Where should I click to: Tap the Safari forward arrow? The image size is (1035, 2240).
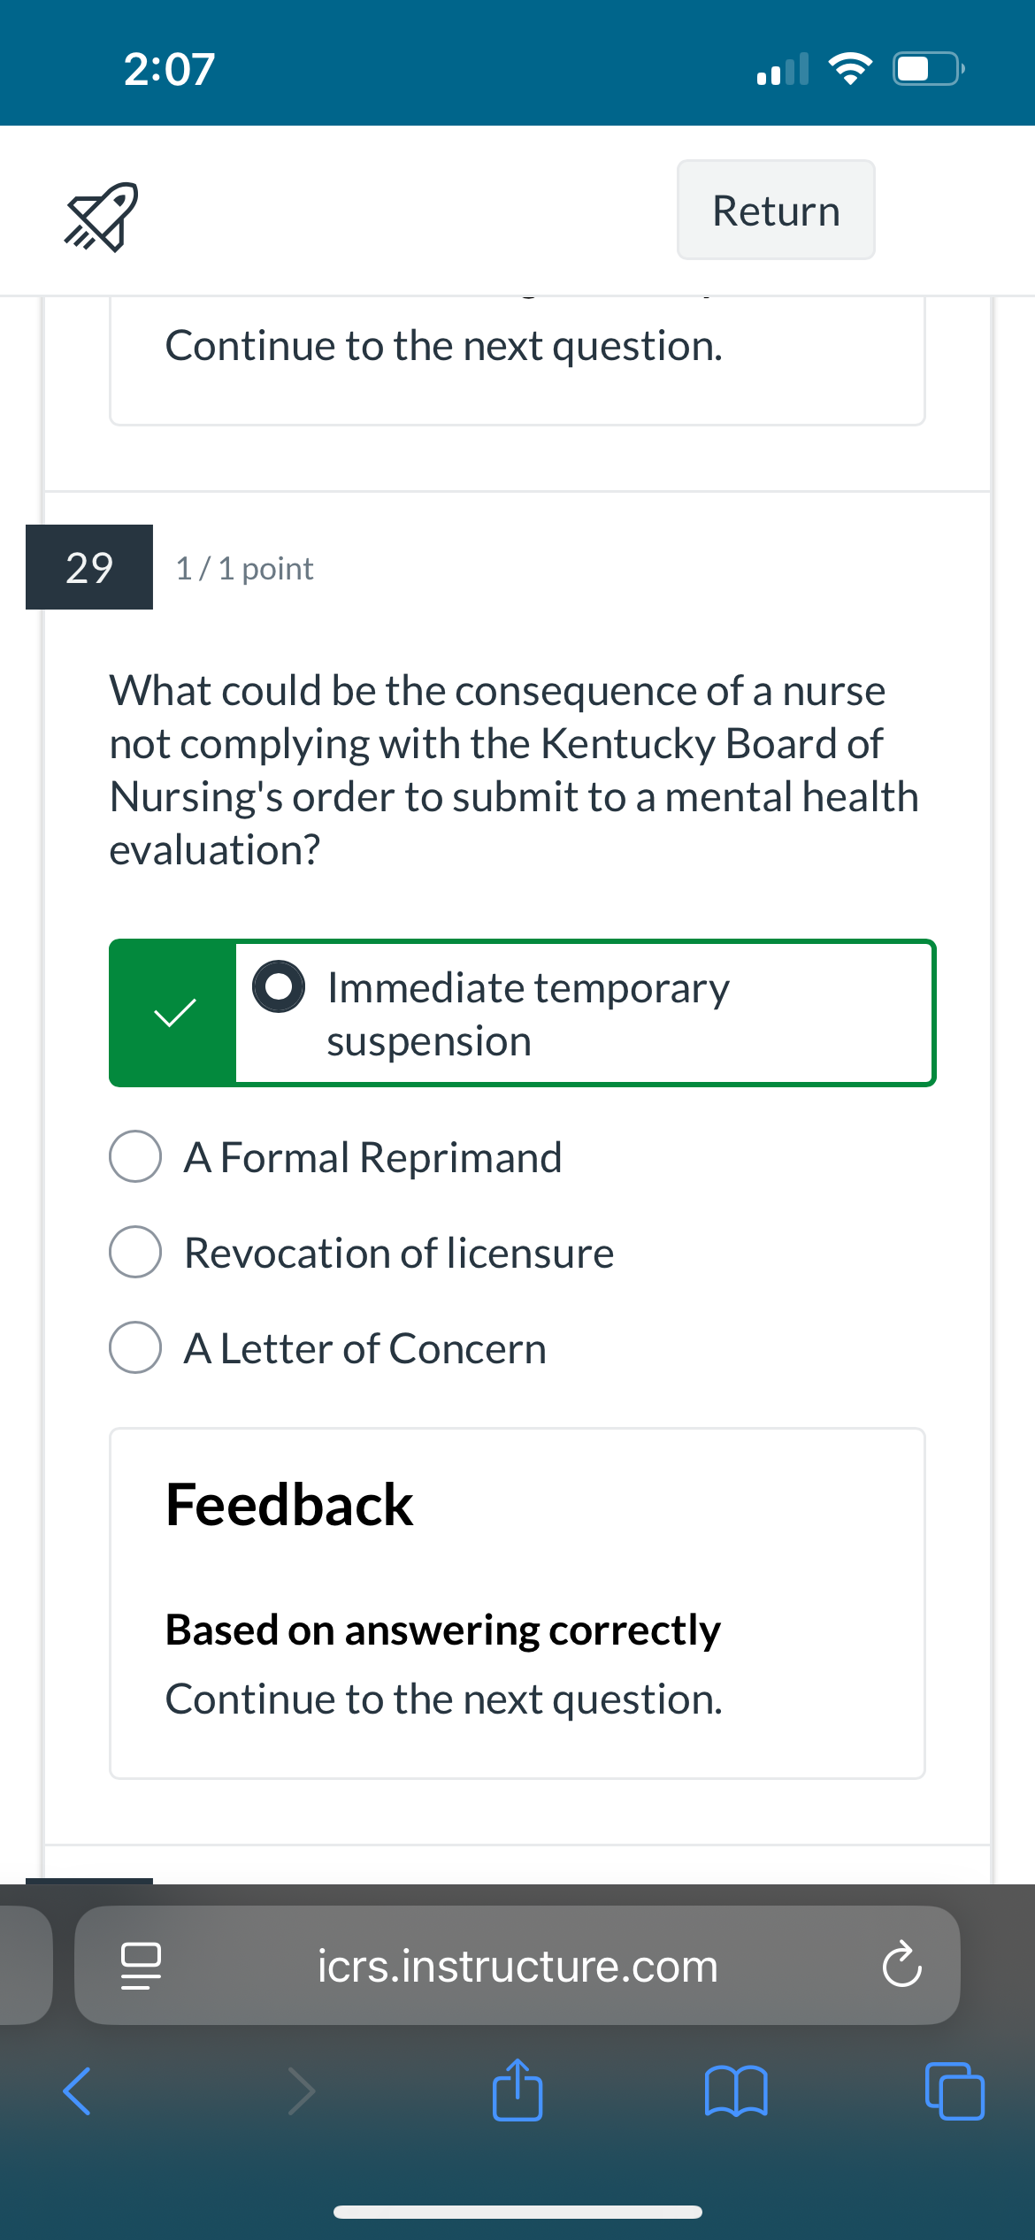coord(302,2091)
